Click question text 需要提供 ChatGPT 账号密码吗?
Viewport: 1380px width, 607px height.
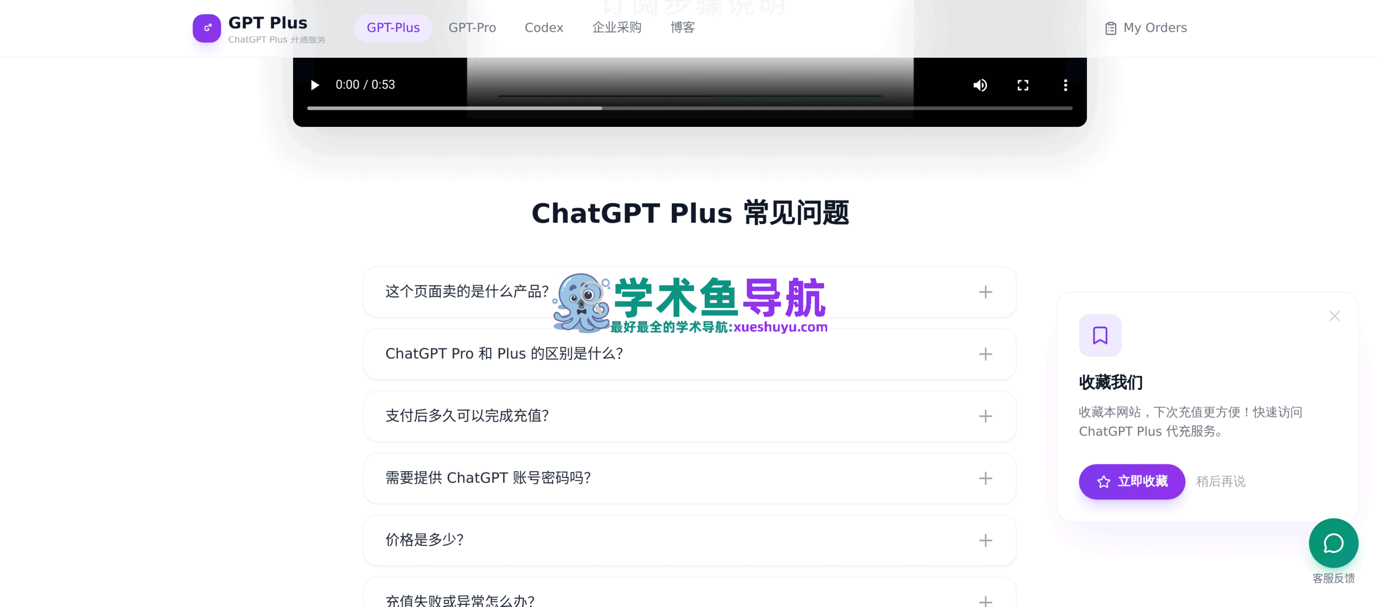(x=488, y=478)
